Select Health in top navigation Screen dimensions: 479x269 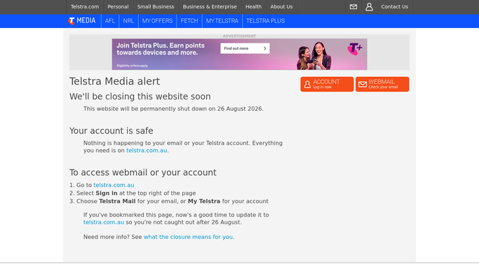tap(253, 7)
